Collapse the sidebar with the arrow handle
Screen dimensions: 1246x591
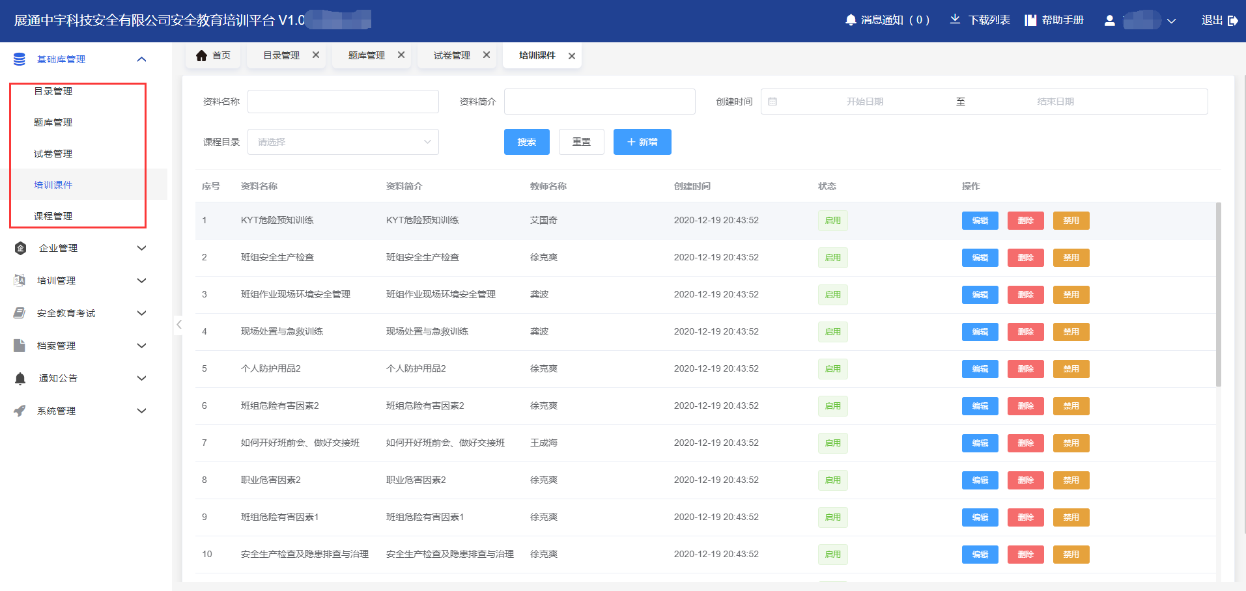click(x=178, y=325)
